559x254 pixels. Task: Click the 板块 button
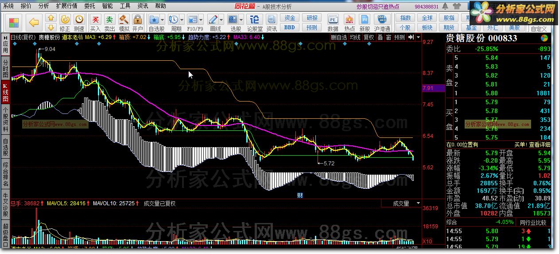pos(427,27)
